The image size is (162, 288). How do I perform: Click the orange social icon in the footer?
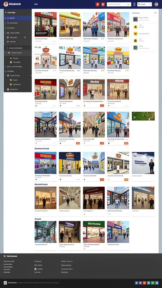(144, 283)
